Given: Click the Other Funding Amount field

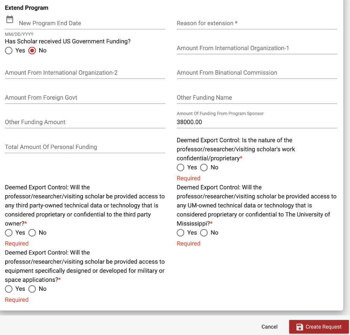Looking at the screenshot, I should (85, 122).
